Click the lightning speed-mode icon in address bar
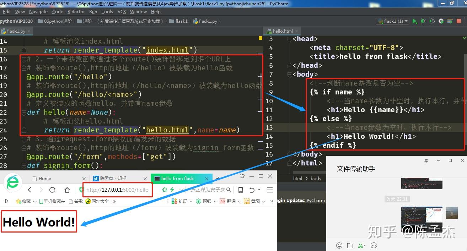467x251 pixels. coord(172,190)
